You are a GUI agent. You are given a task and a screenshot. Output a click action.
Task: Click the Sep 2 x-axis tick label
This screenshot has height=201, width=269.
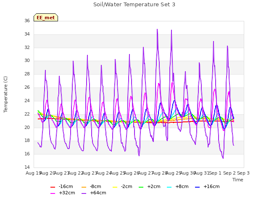click(x=229, y=173)
